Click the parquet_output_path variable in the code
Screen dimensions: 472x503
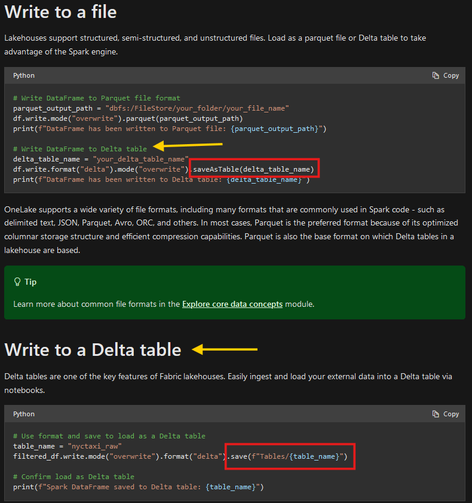click(x=47, y=108)
